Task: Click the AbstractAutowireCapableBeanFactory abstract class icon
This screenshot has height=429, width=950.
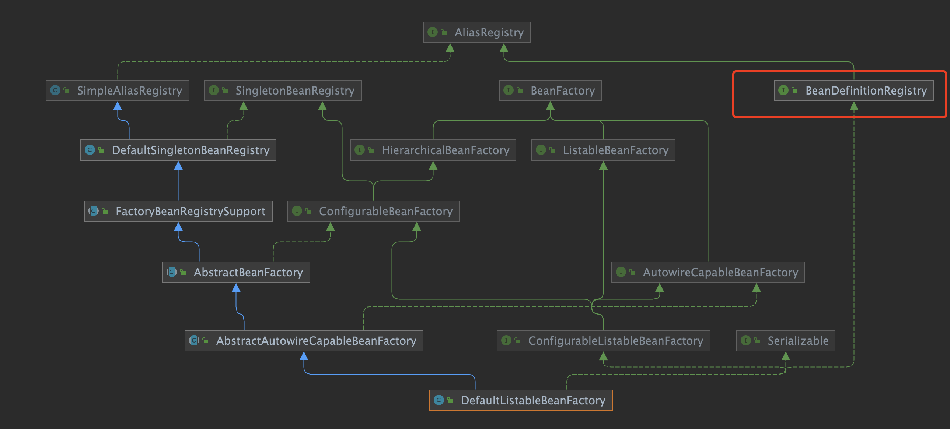Action: (x=194, y=341)
